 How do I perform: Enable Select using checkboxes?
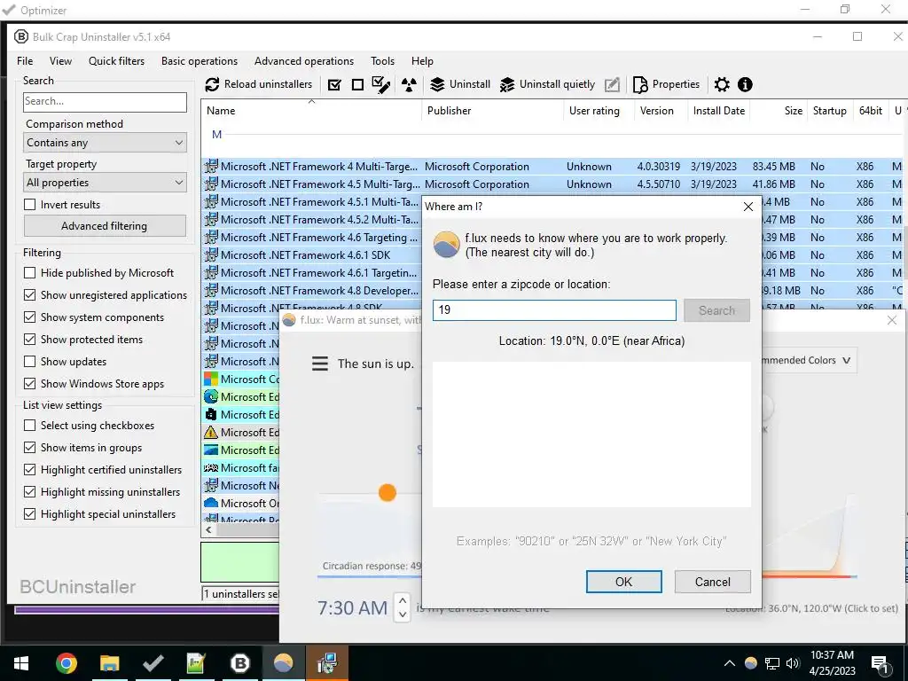coord(29,425)
